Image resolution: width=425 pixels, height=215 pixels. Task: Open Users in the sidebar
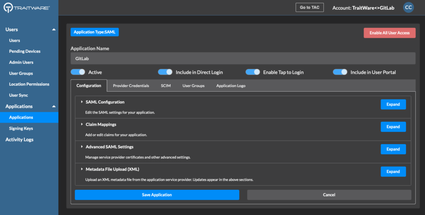(x=15, y=40)
